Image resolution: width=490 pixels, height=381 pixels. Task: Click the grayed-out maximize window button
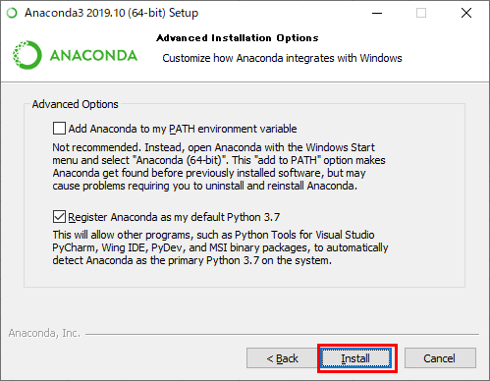pyautogui.click(x=421, y=13)
